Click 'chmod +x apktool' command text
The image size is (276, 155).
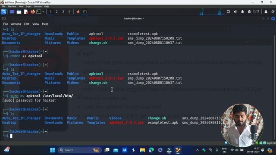(x=26, y=56)
